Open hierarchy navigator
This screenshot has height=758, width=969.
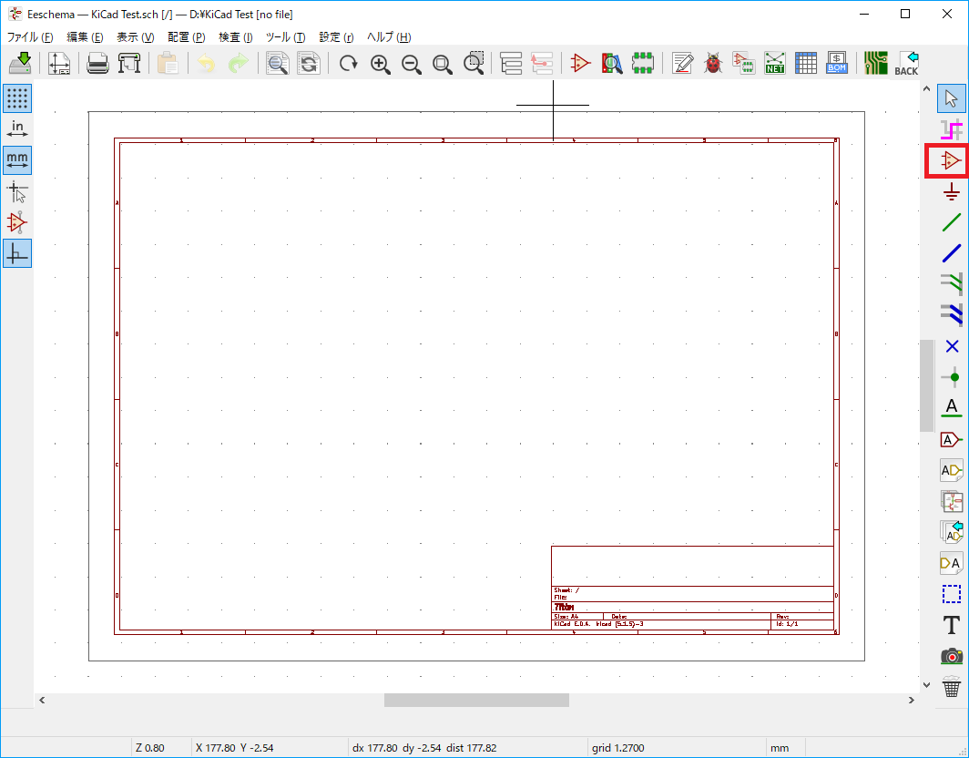[x=511, y=63]
